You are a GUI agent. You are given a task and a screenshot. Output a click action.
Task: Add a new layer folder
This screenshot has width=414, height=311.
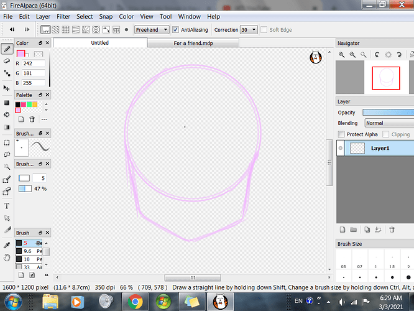354,230
